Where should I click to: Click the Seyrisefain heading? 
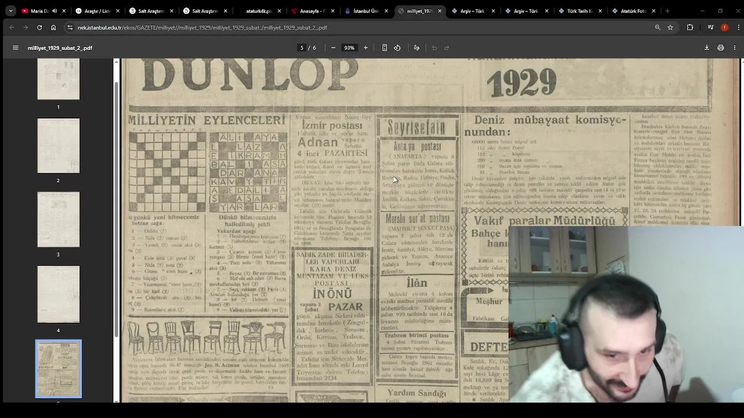(417, 128)
